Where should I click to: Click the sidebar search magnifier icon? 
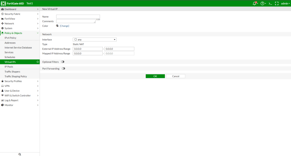coord(20,154)
